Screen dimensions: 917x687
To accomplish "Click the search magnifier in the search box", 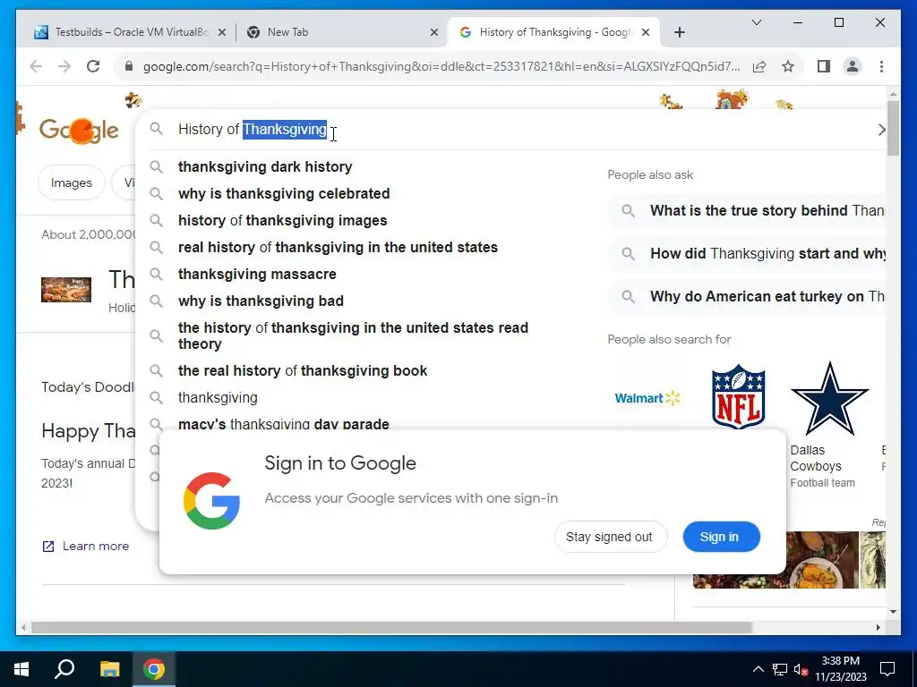I will 156,129.
